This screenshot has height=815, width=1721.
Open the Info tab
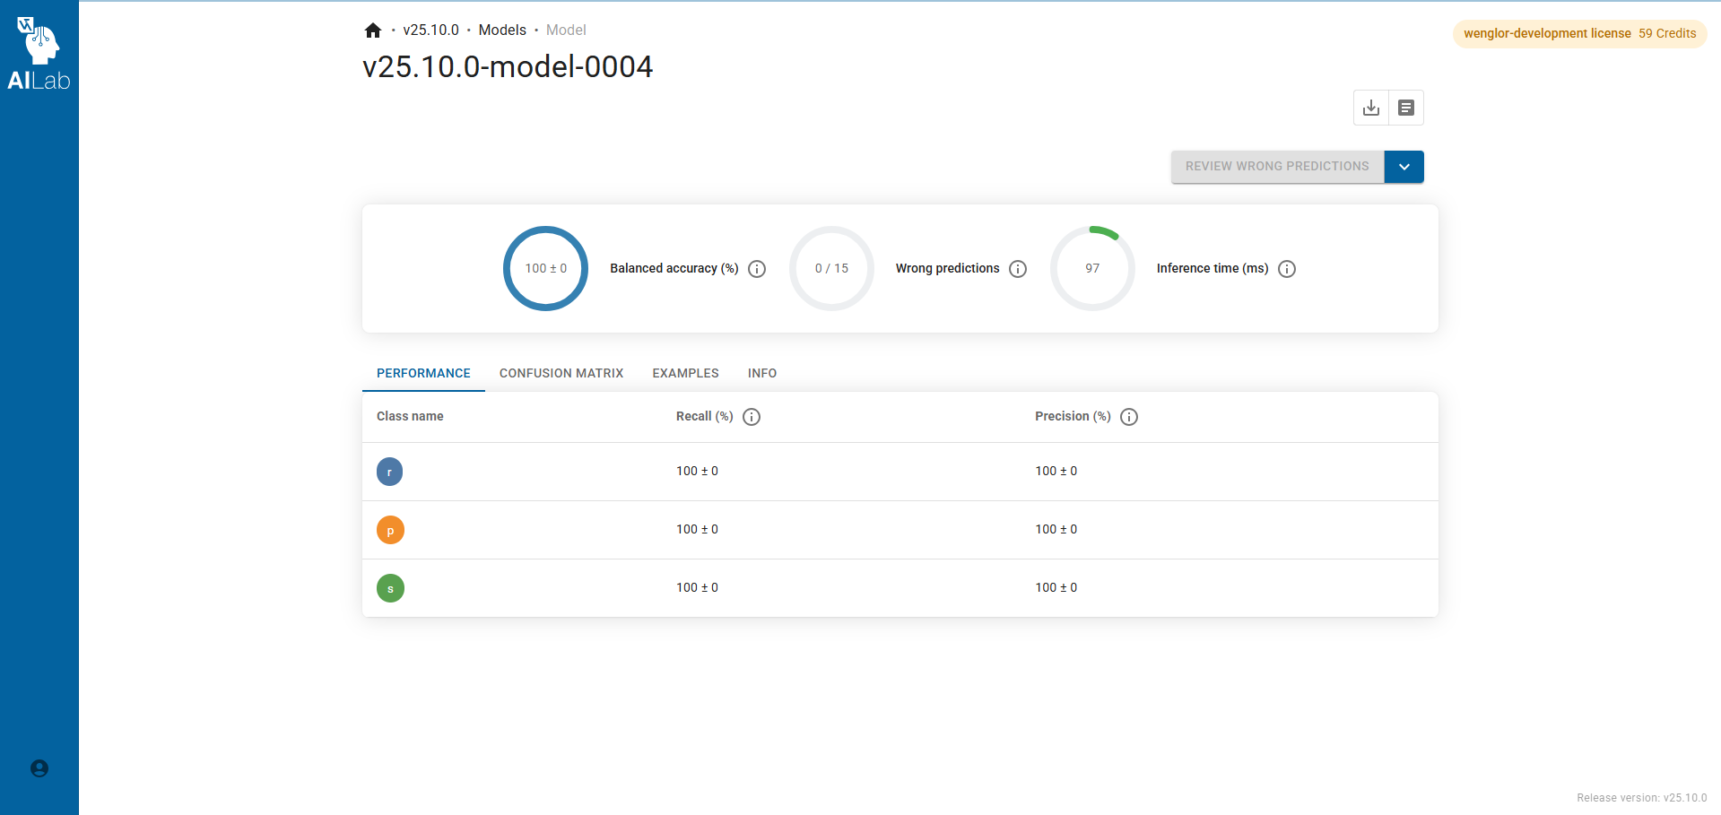[762, 373]
